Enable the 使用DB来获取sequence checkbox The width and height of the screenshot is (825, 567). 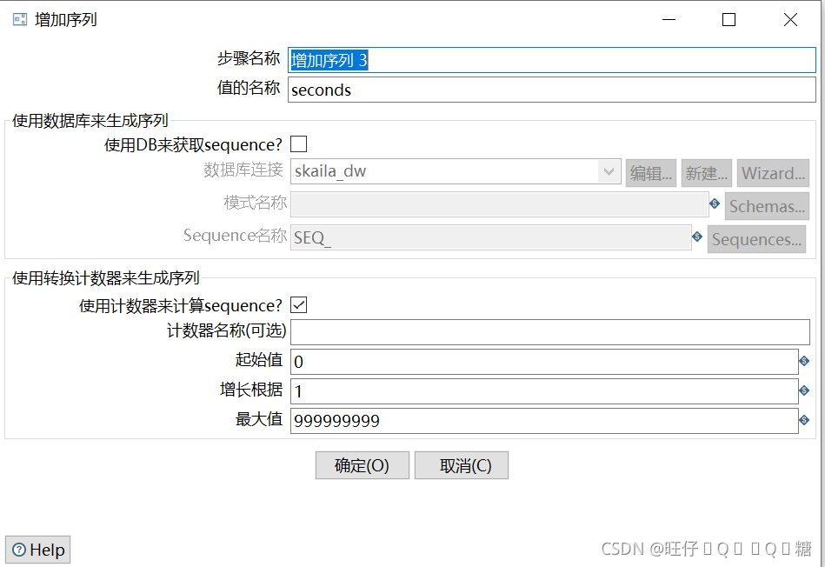coord(299,144)
